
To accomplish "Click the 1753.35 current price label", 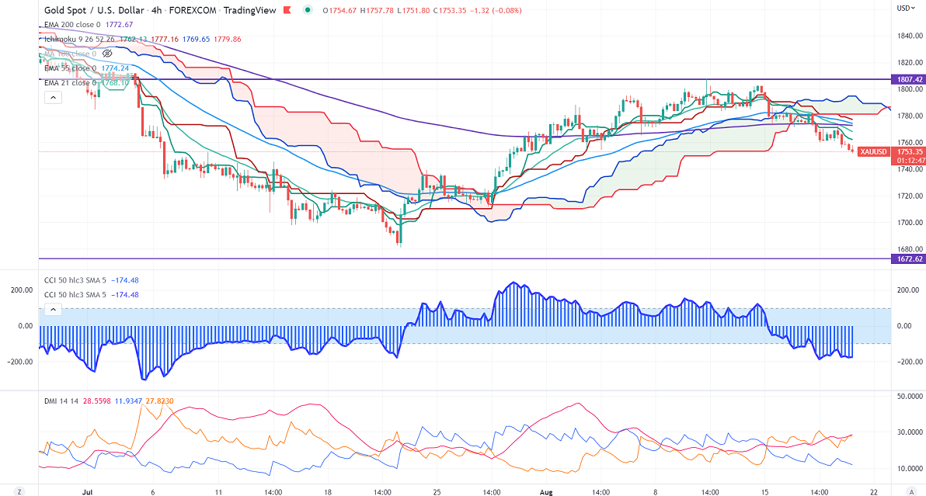I will 910,151.
